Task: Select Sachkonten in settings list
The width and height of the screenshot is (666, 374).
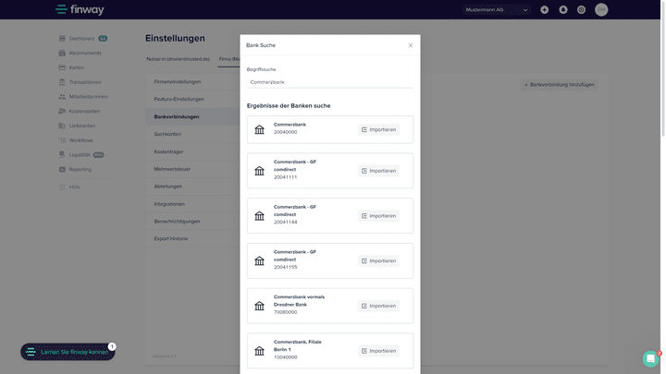Action: click(168, 134)
